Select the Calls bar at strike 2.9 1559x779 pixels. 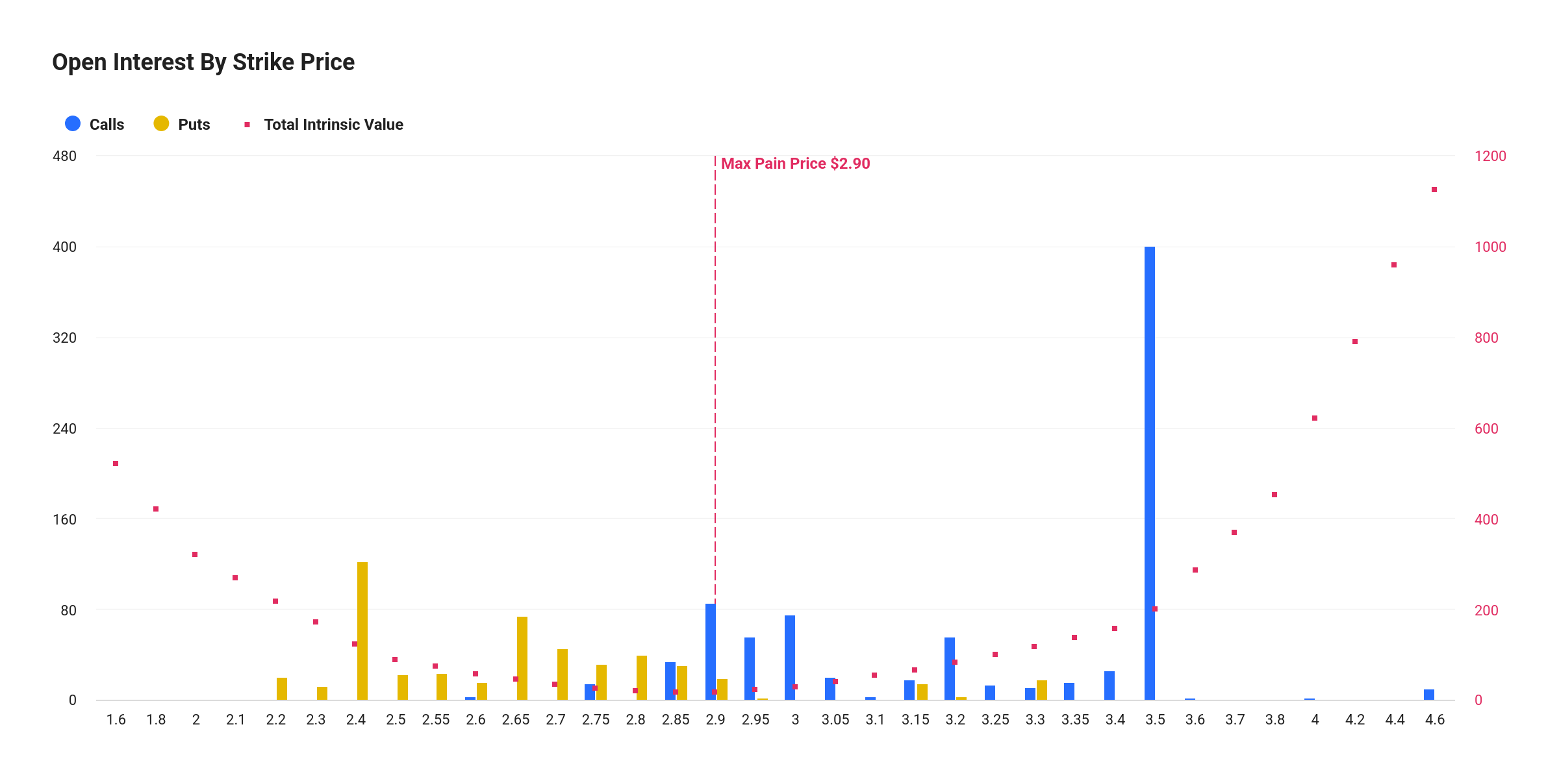pos(710,652)
